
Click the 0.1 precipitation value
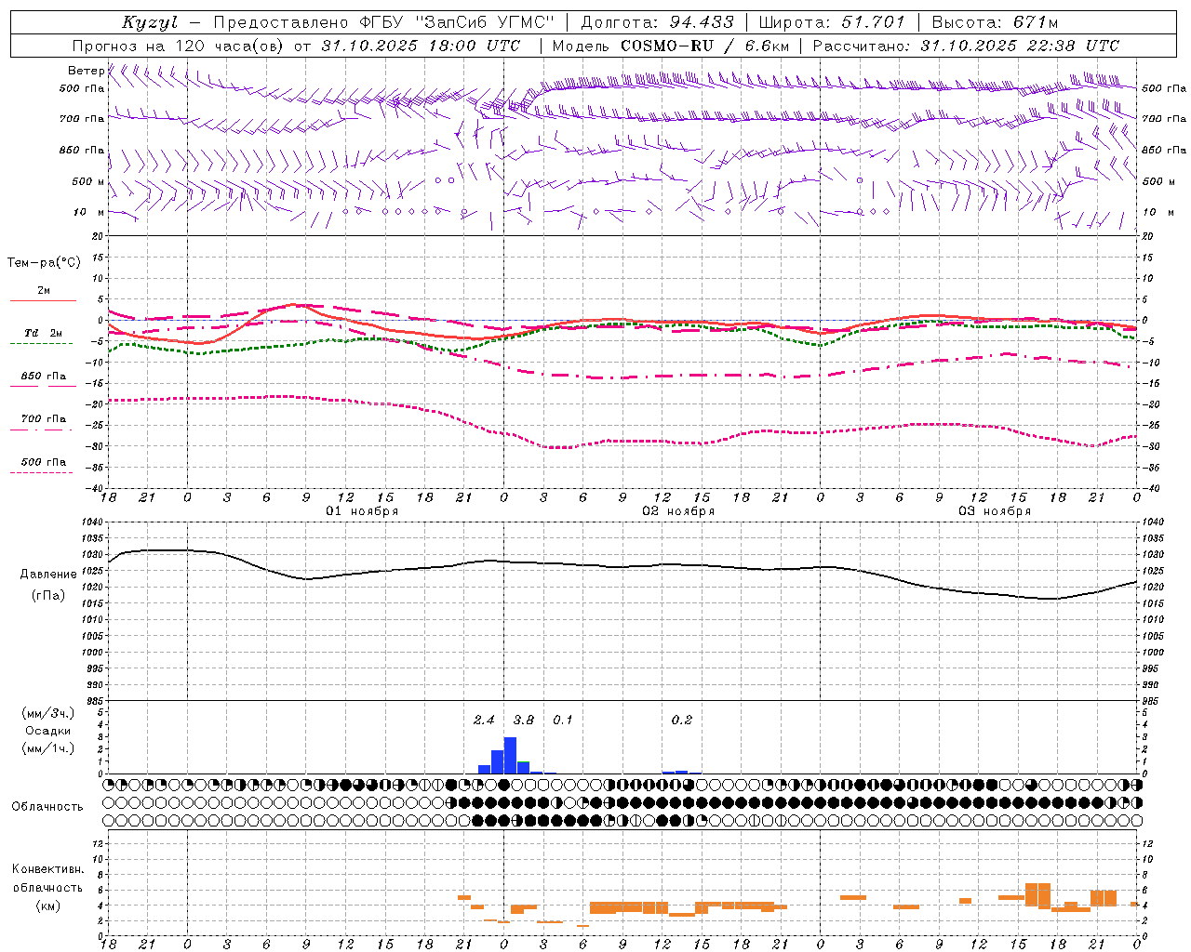click(563, 720)
